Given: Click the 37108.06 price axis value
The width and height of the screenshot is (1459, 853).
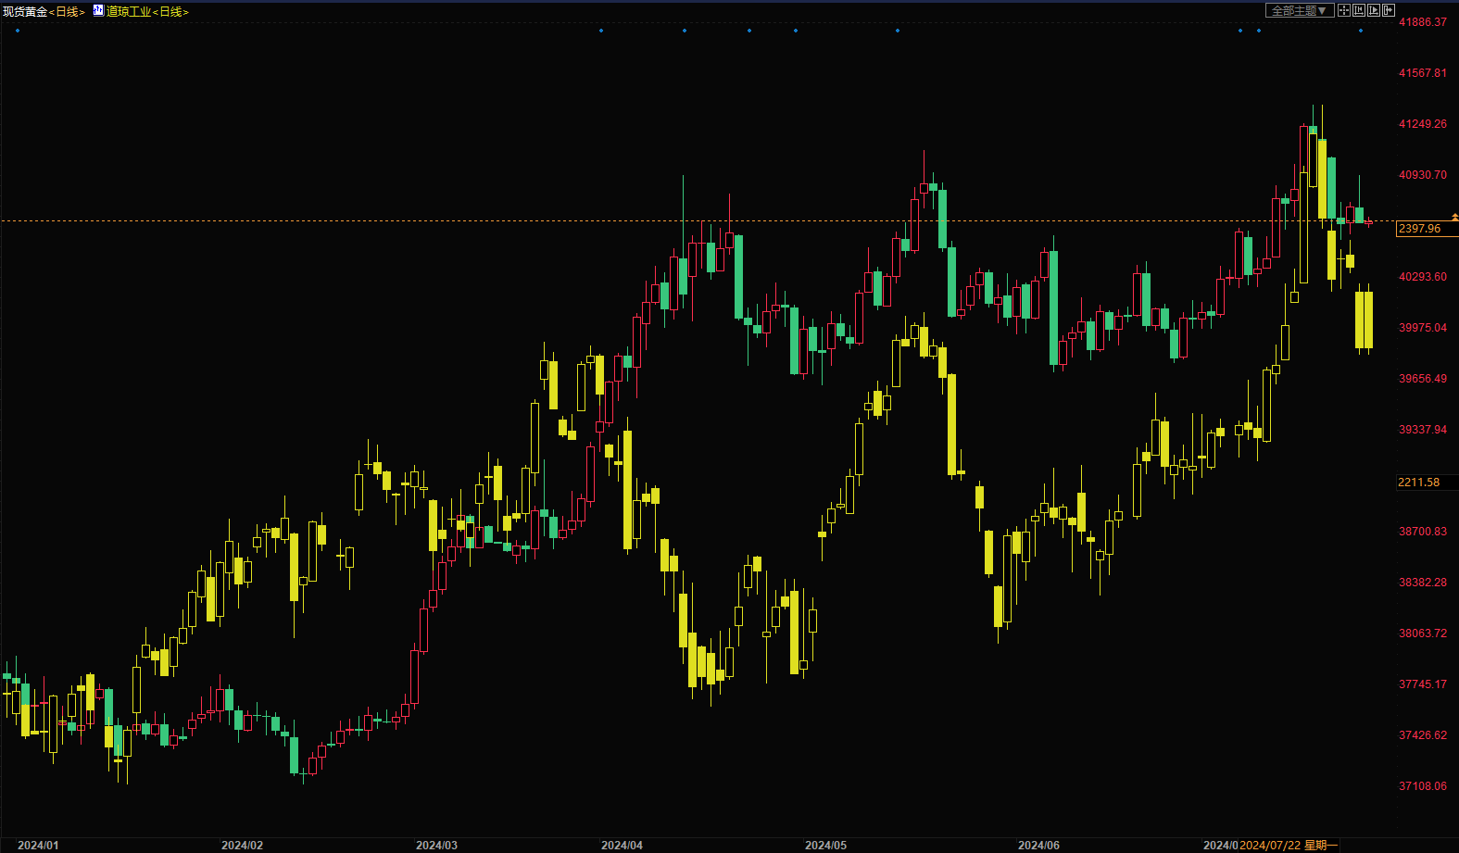Looking at the screenshot, I should click(x=1422, y=786).
